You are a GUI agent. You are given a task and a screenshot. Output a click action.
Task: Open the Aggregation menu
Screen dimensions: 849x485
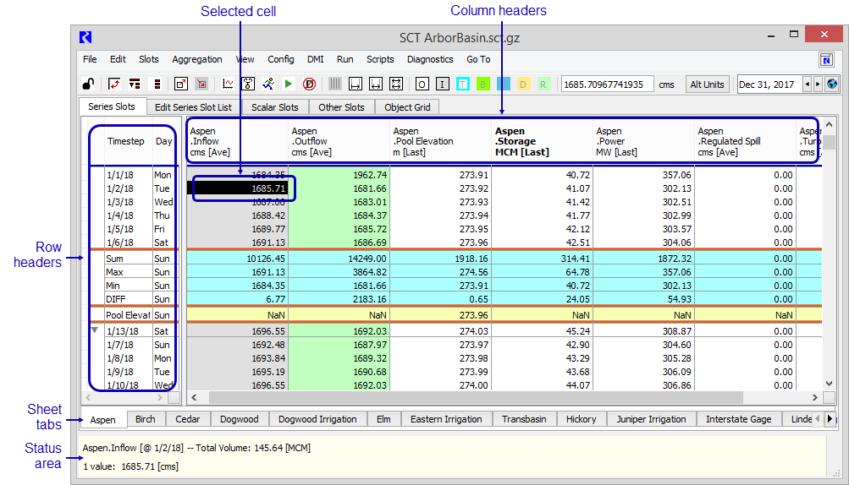click(x=196, y=59)
